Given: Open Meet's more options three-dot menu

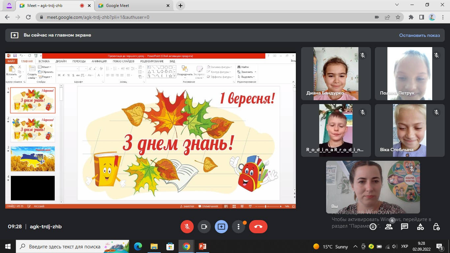Looking at the screenshot, I should (x=238, y=227).
